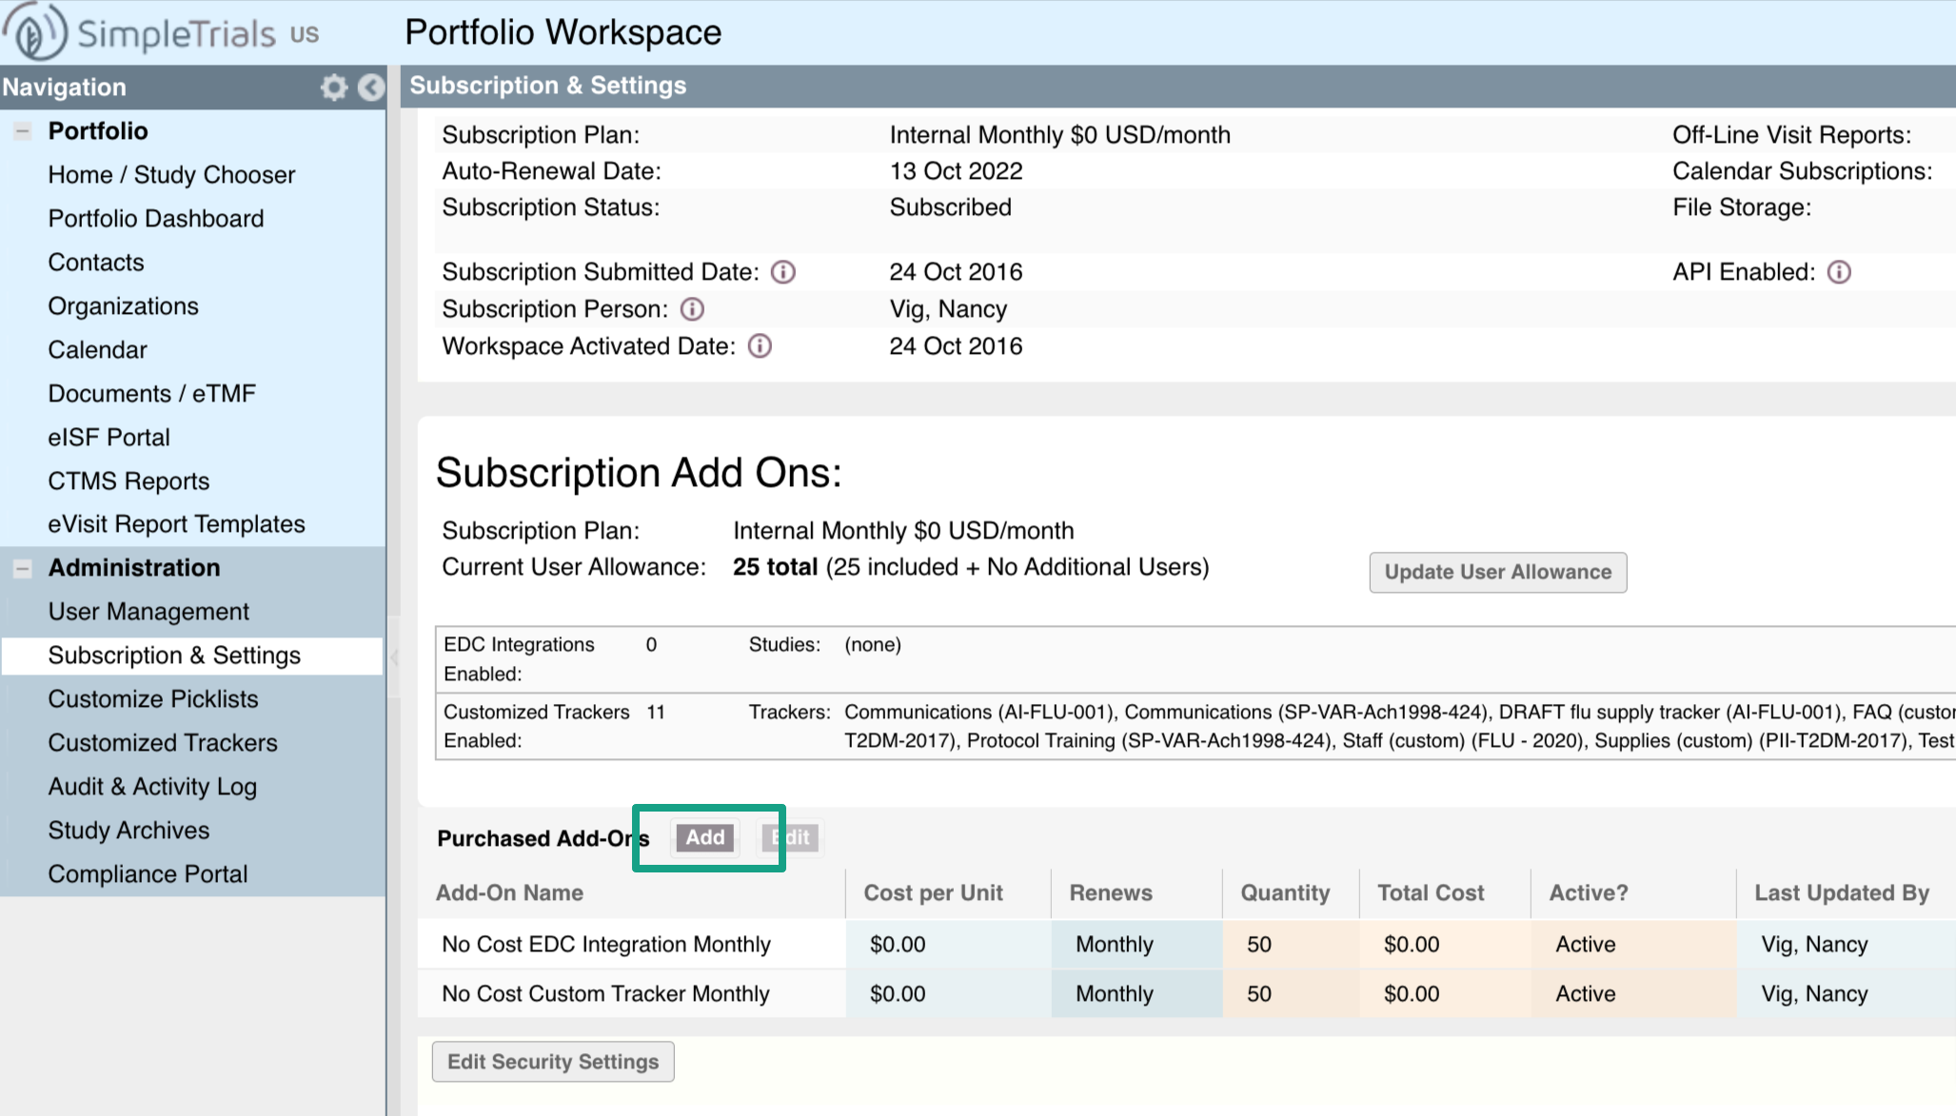The width and height of the screenshot is (1956, 1116).
Task: Open Home / Study Chooser
Action: click(x=171, y=175)
